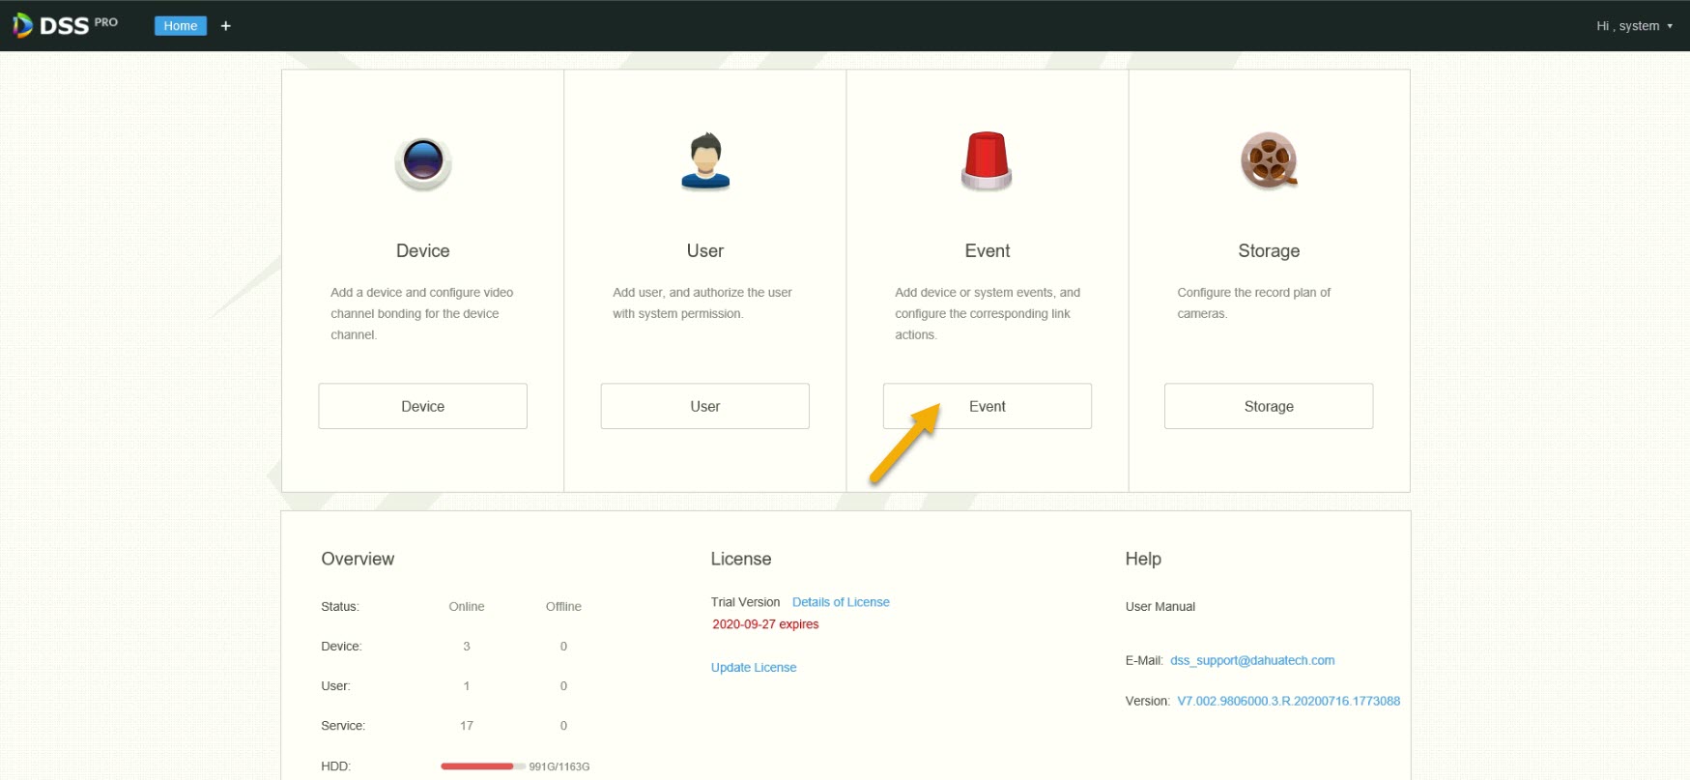
Task: Click the HDD usage progress bar
Action: pyautogui.click(x=483, y=766)
